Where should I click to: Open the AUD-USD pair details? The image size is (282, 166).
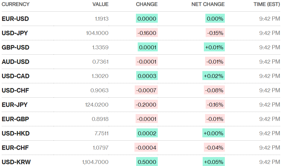16,62
